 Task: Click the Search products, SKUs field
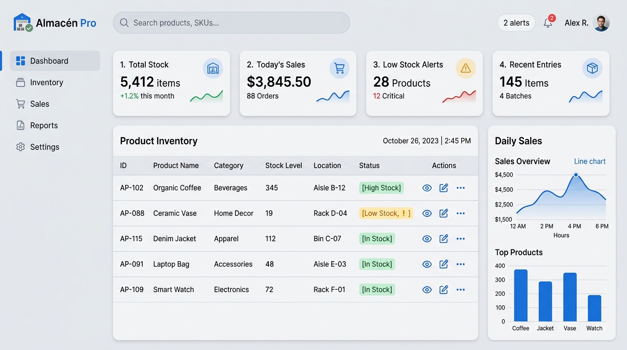[x=231, y=23]
